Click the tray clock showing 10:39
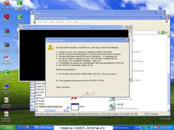The height and width of the screenshot is (130, 174). point(169,128)
